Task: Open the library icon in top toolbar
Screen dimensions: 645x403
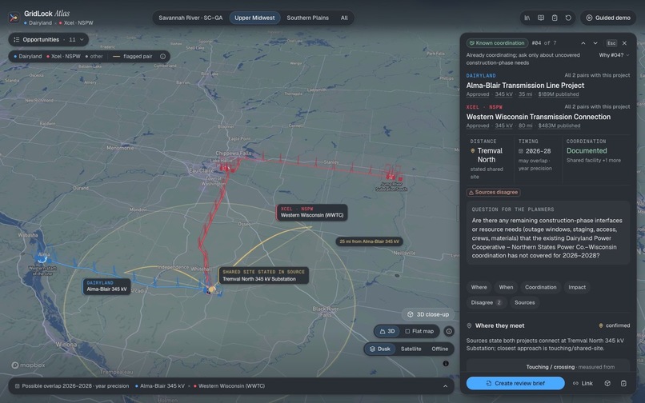Action: click(527, 18)
